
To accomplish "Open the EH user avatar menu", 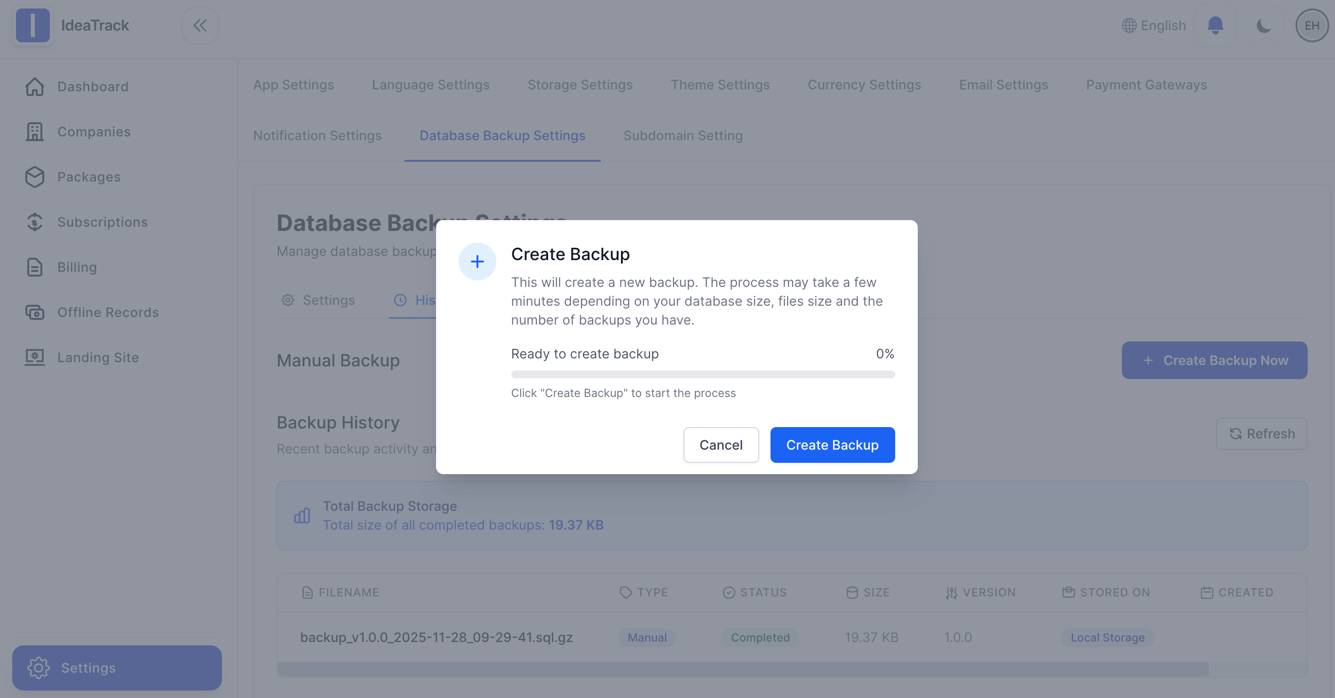I will (x=1311, y=25).
